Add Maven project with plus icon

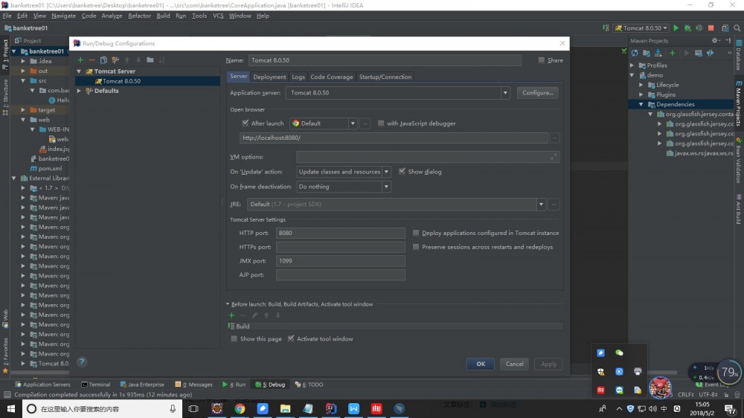(x=673, y=53)
